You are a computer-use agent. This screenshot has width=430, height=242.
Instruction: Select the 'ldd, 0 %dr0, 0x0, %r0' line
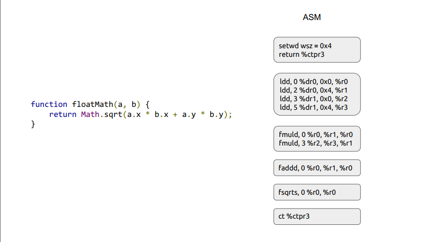pos(313,82)
